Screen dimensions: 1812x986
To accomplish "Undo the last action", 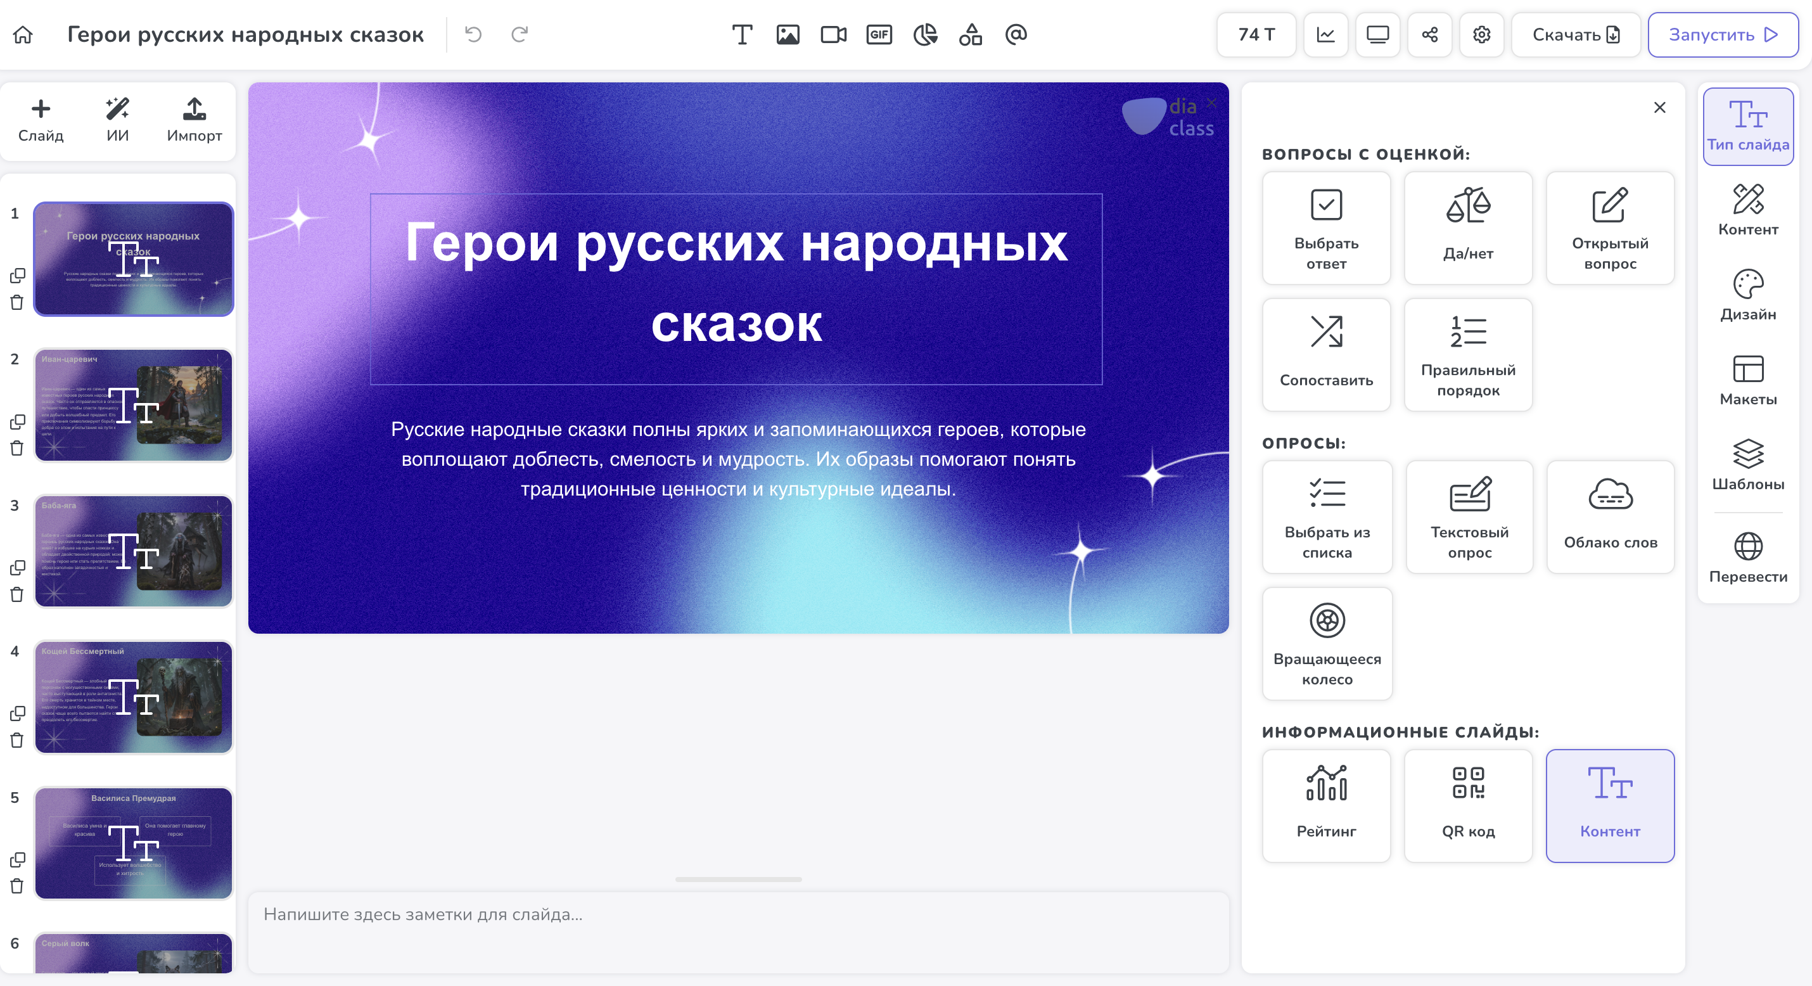I will (473, 34).
